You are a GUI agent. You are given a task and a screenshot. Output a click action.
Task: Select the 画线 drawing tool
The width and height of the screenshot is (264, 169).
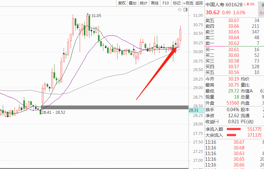tap(155, 3)
